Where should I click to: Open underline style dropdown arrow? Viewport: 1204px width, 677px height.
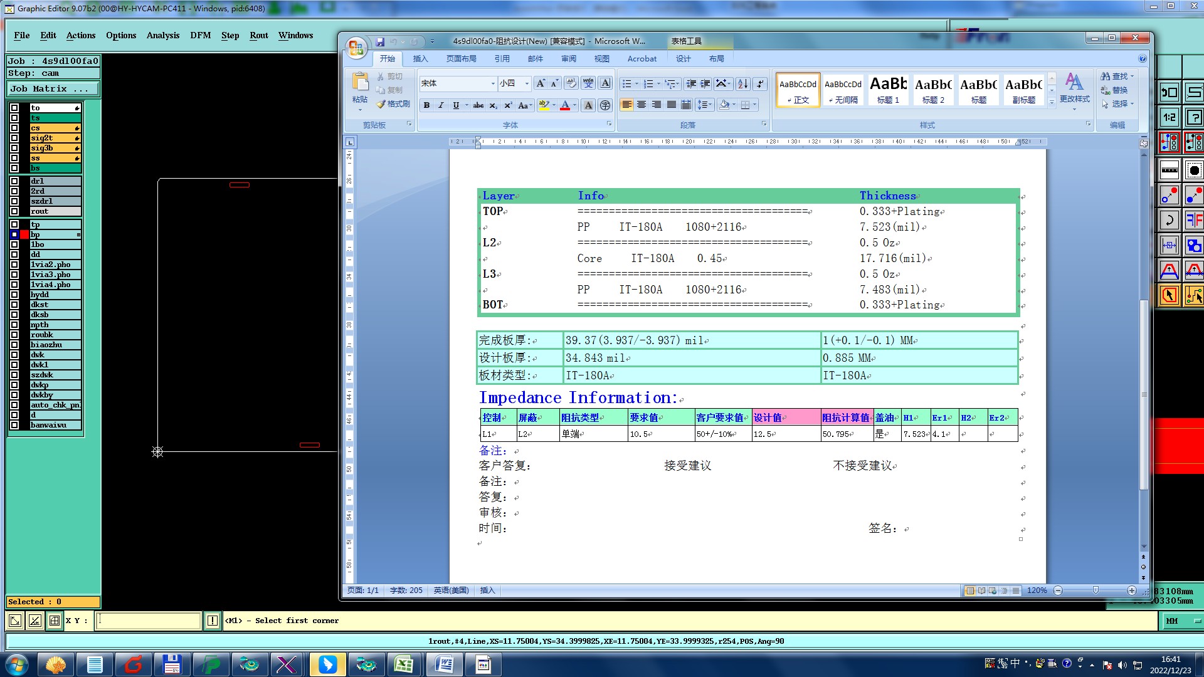[466, 105]
